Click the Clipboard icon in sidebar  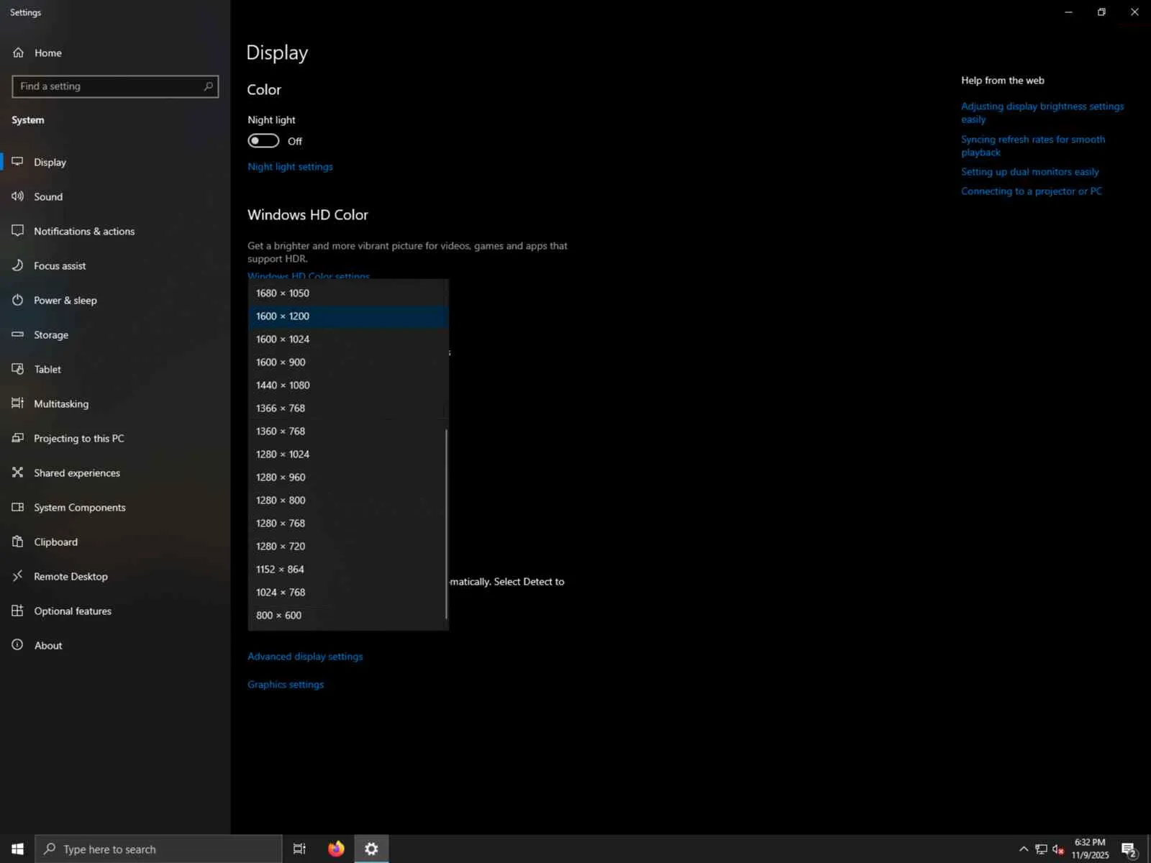18,542
